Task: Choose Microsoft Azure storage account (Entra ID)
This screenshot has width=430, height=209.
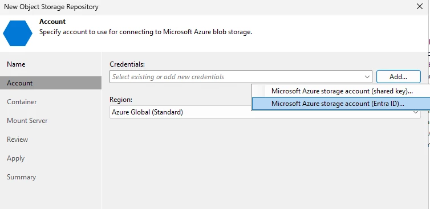Action: point(341,104)
